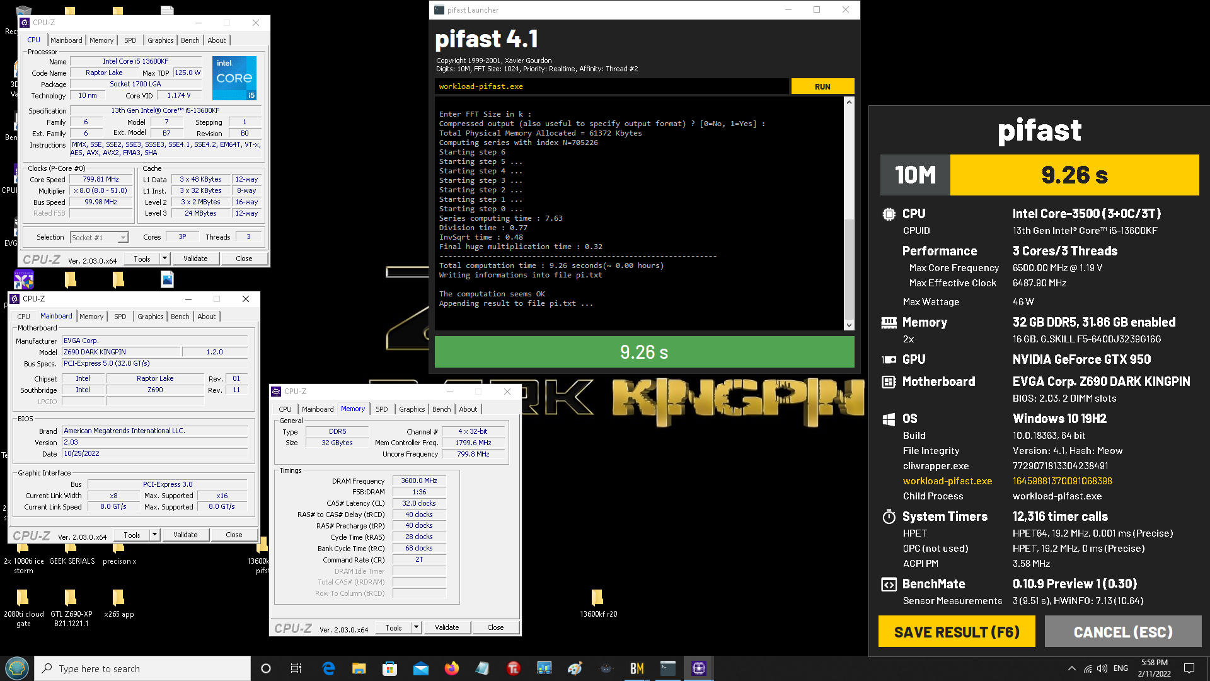Click the Start button
The width and height of the screenshot is (1210, 681).
(x=17, y=668)
